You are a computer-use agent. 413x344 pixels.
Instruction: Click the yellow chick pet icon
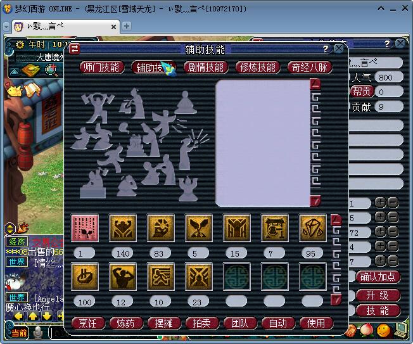[14, 91]
